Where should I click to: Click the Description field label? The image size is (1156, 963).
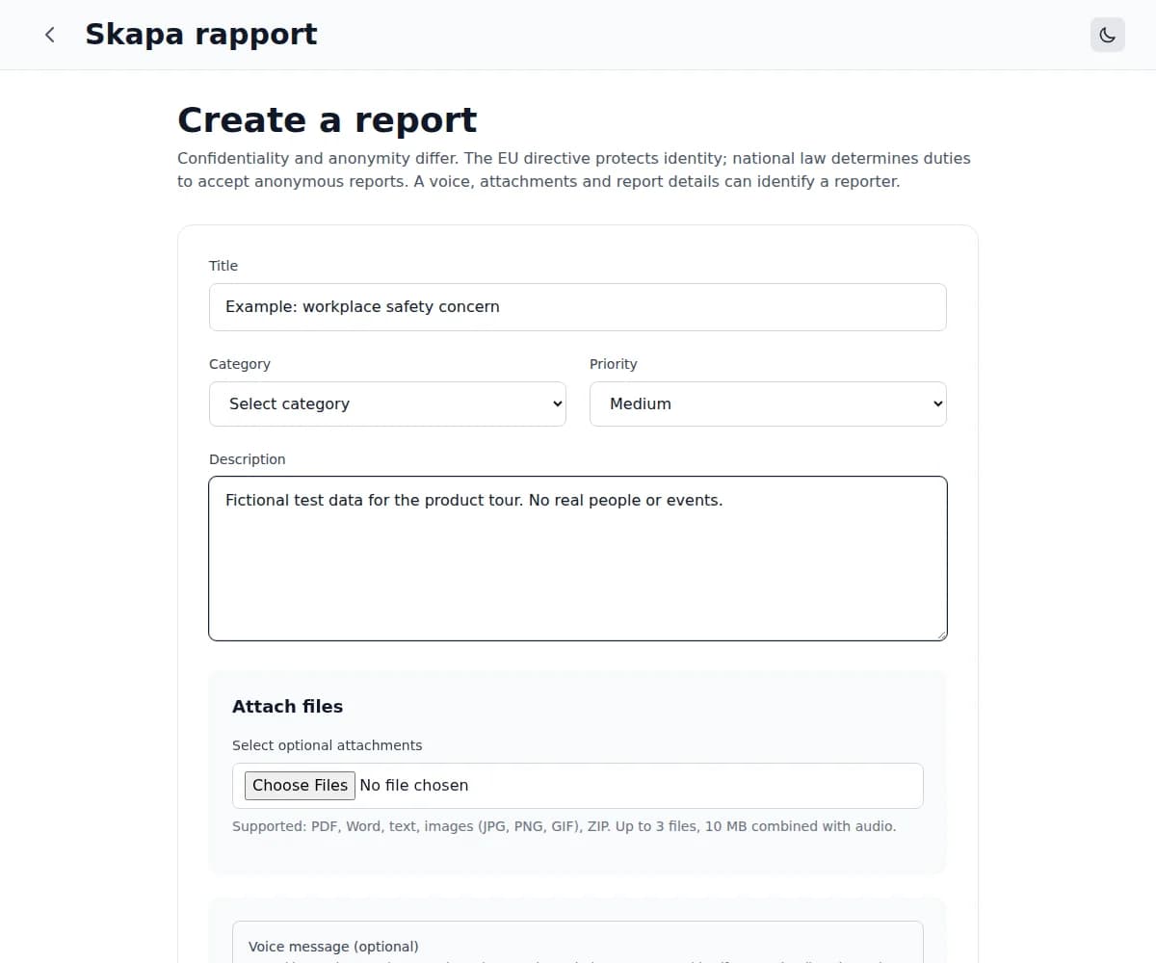coord(248,459)
